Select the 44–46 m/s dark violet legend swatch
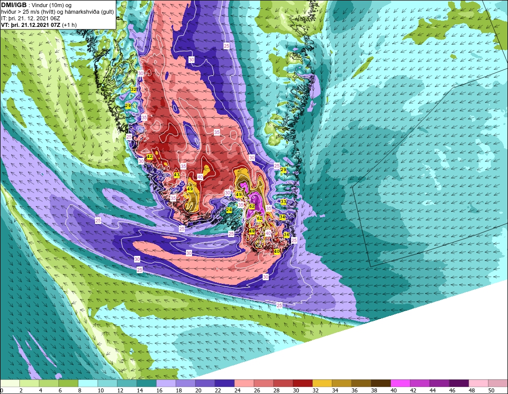 pyautogui.click(x=439, y=383)
